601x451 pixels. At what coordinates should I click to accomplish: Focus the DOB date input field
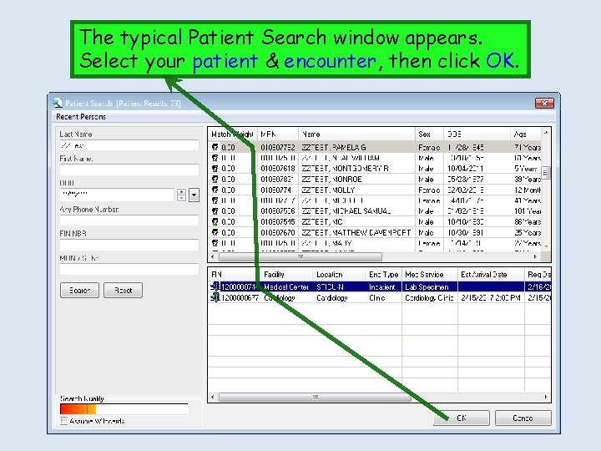click(117, 195)
